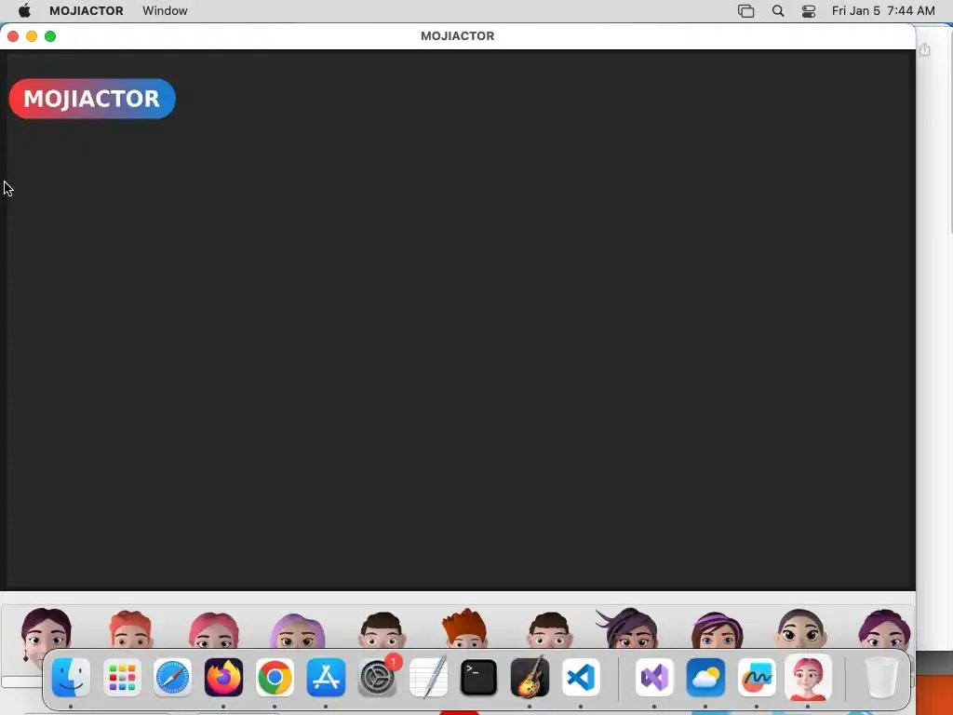Click the overlapping windows menu bar icon
953x715 pixels.
point(745,11)
